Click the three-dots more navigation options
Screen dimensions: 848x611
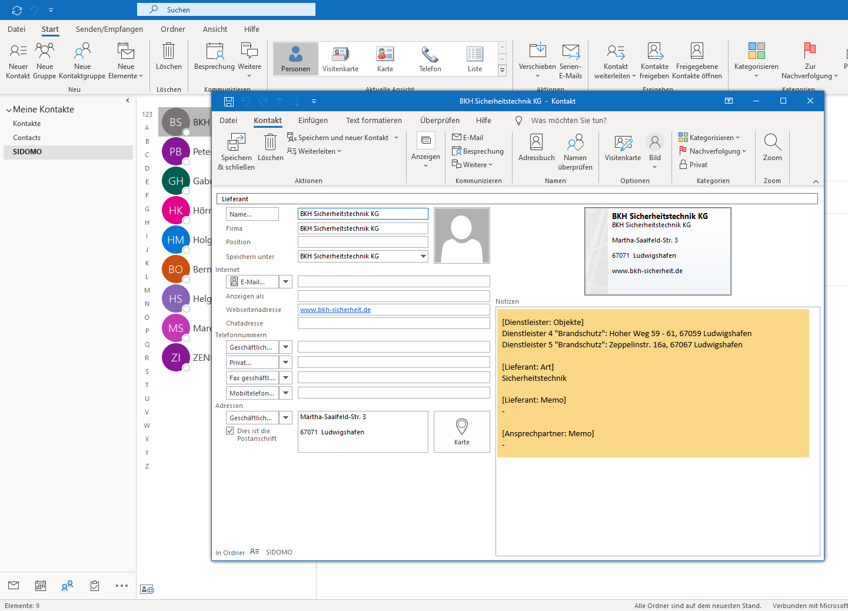pos(122,586)
